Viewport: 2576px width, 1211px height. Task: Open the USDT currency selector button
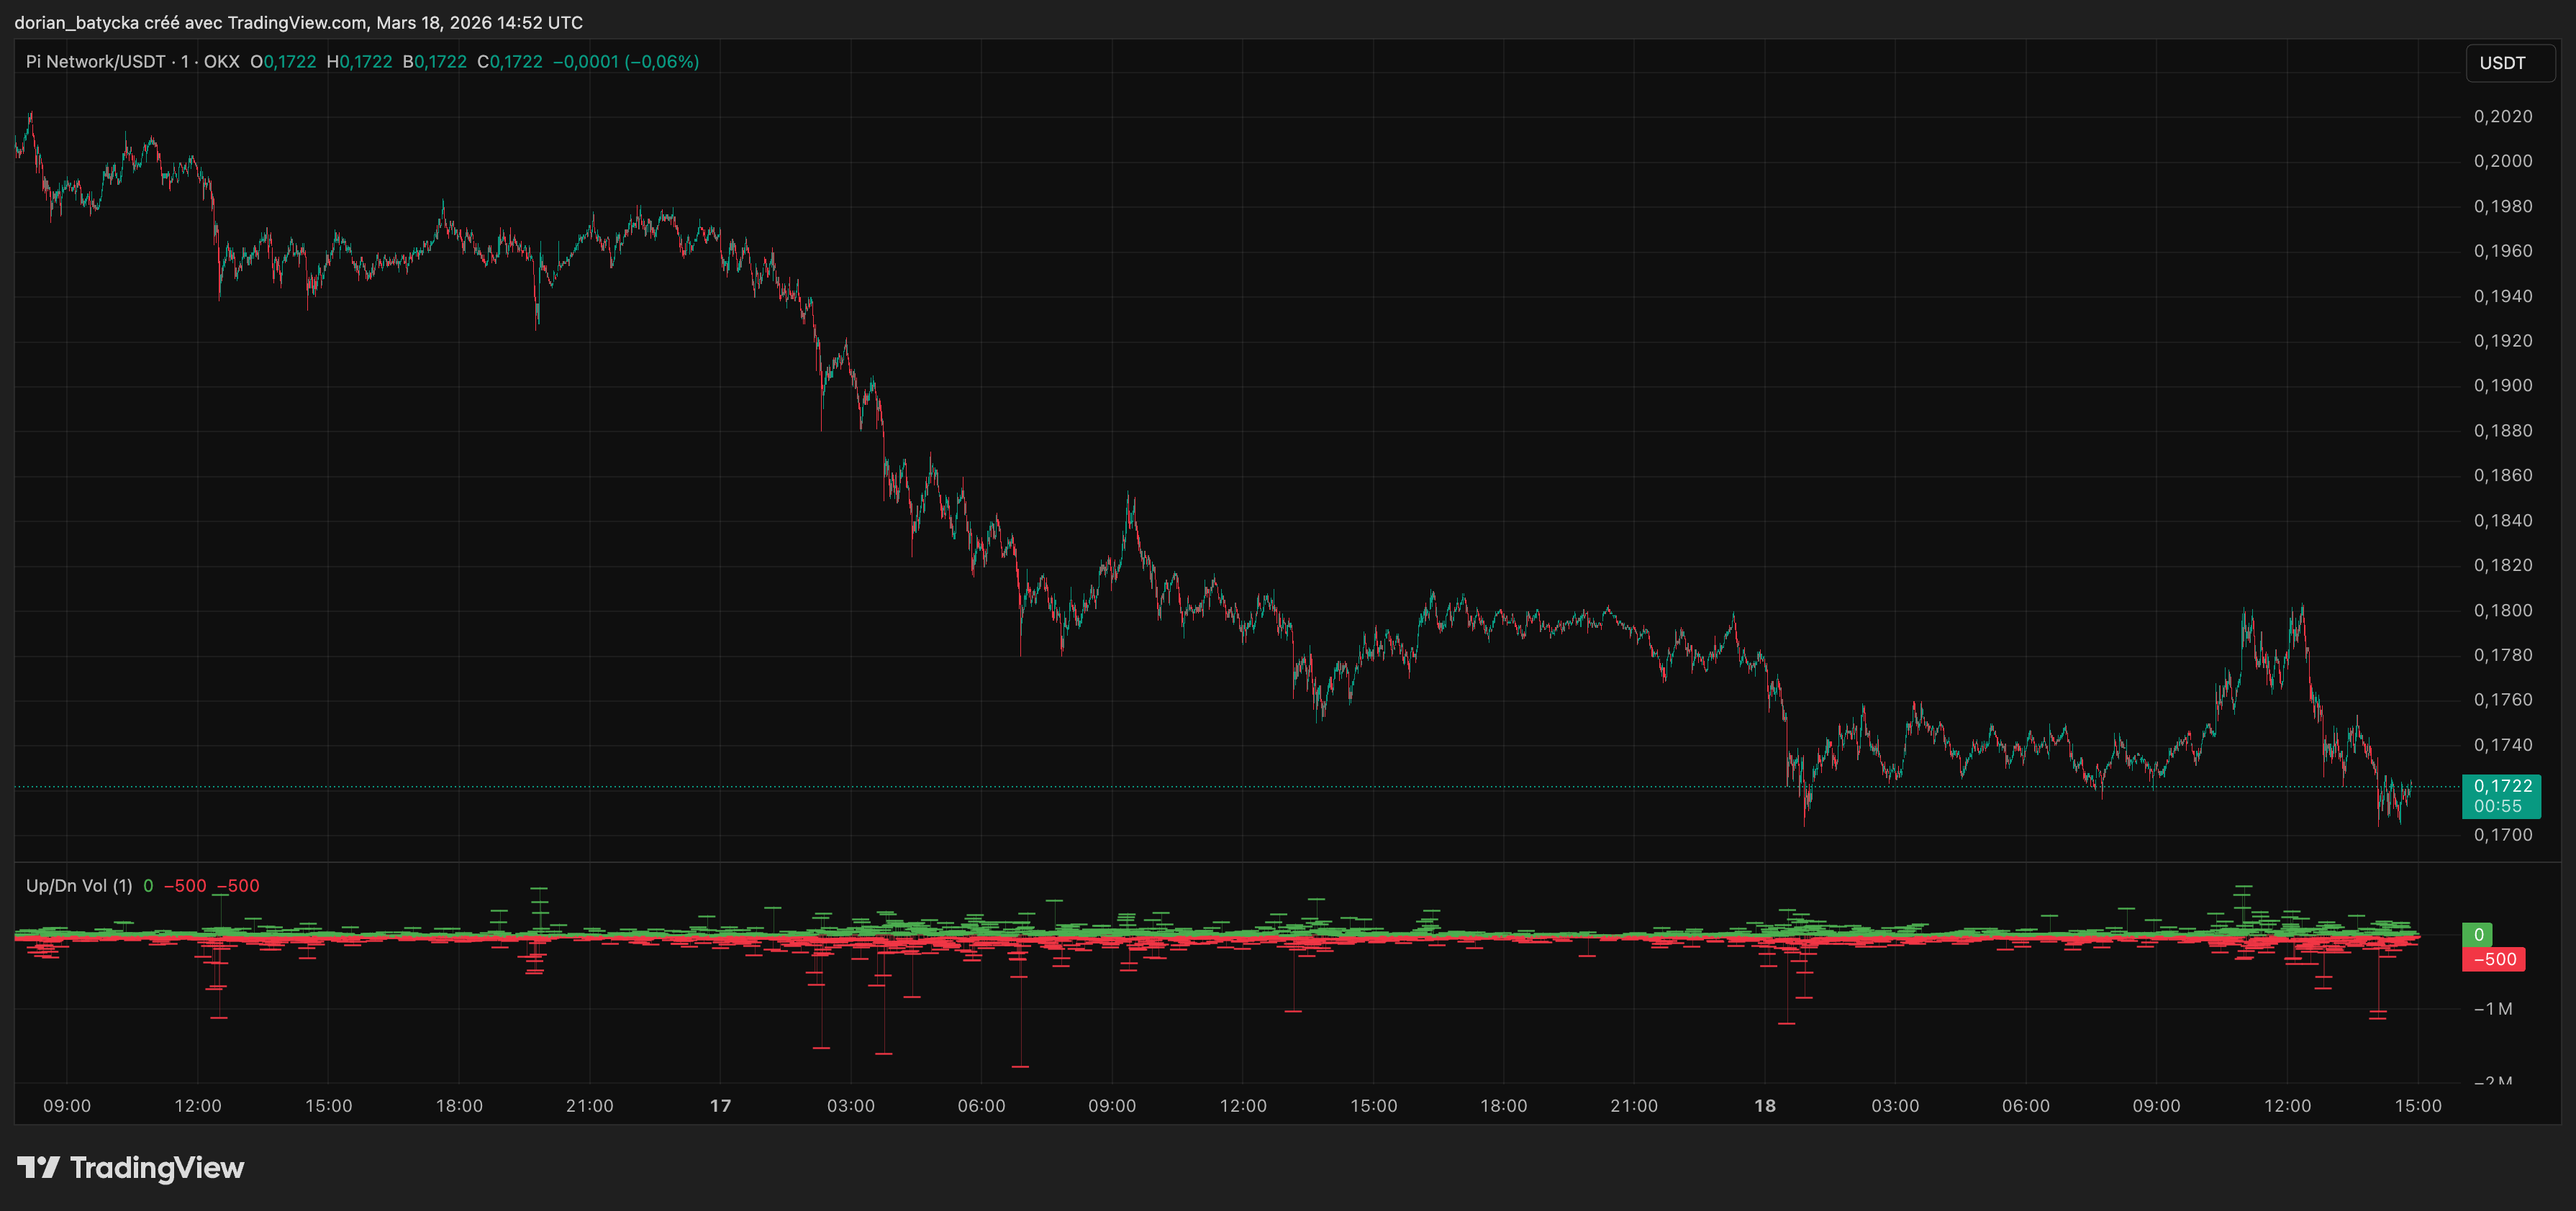coord(2509,63)
